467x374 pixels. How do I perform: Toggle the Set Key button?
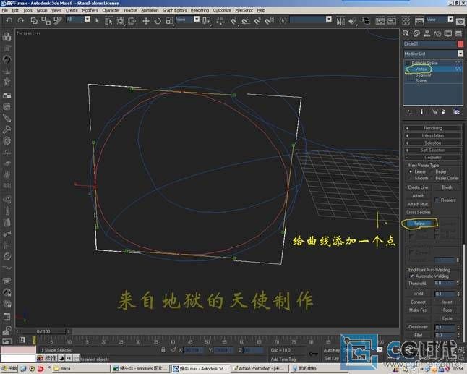(331, 359)
